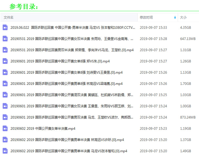The height and width of the screenshot is (164, 199).
Task: Click the blue sort arrow in 修改时间 column
Action: (x=175, y=18)
